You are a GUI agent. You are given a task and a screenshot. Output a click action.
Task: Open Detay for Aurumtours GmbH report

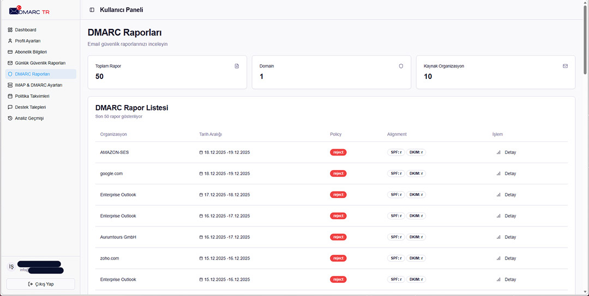click(x=509, y=237)
